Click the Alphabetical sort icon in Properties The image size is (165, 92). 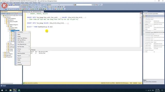click(x=146, y=16)
